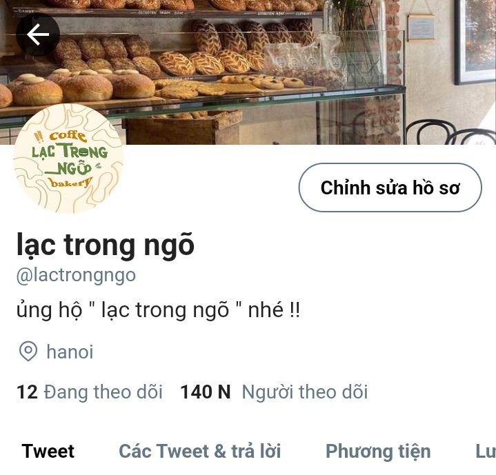Open the partially visible Lu tab

486,452
